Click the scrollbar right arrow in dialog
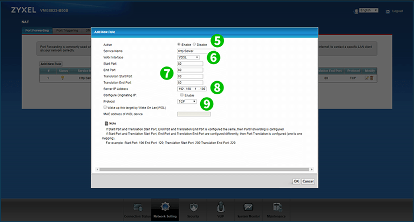This screenshot has width=414, height=222. coord(312,169)
